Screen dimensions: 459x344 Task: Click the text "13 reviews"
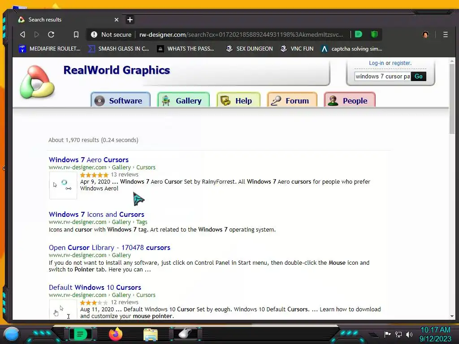(125, 175)
